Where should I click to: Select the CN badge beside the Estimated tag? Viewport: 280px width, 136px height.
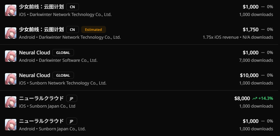coord(73,29)
